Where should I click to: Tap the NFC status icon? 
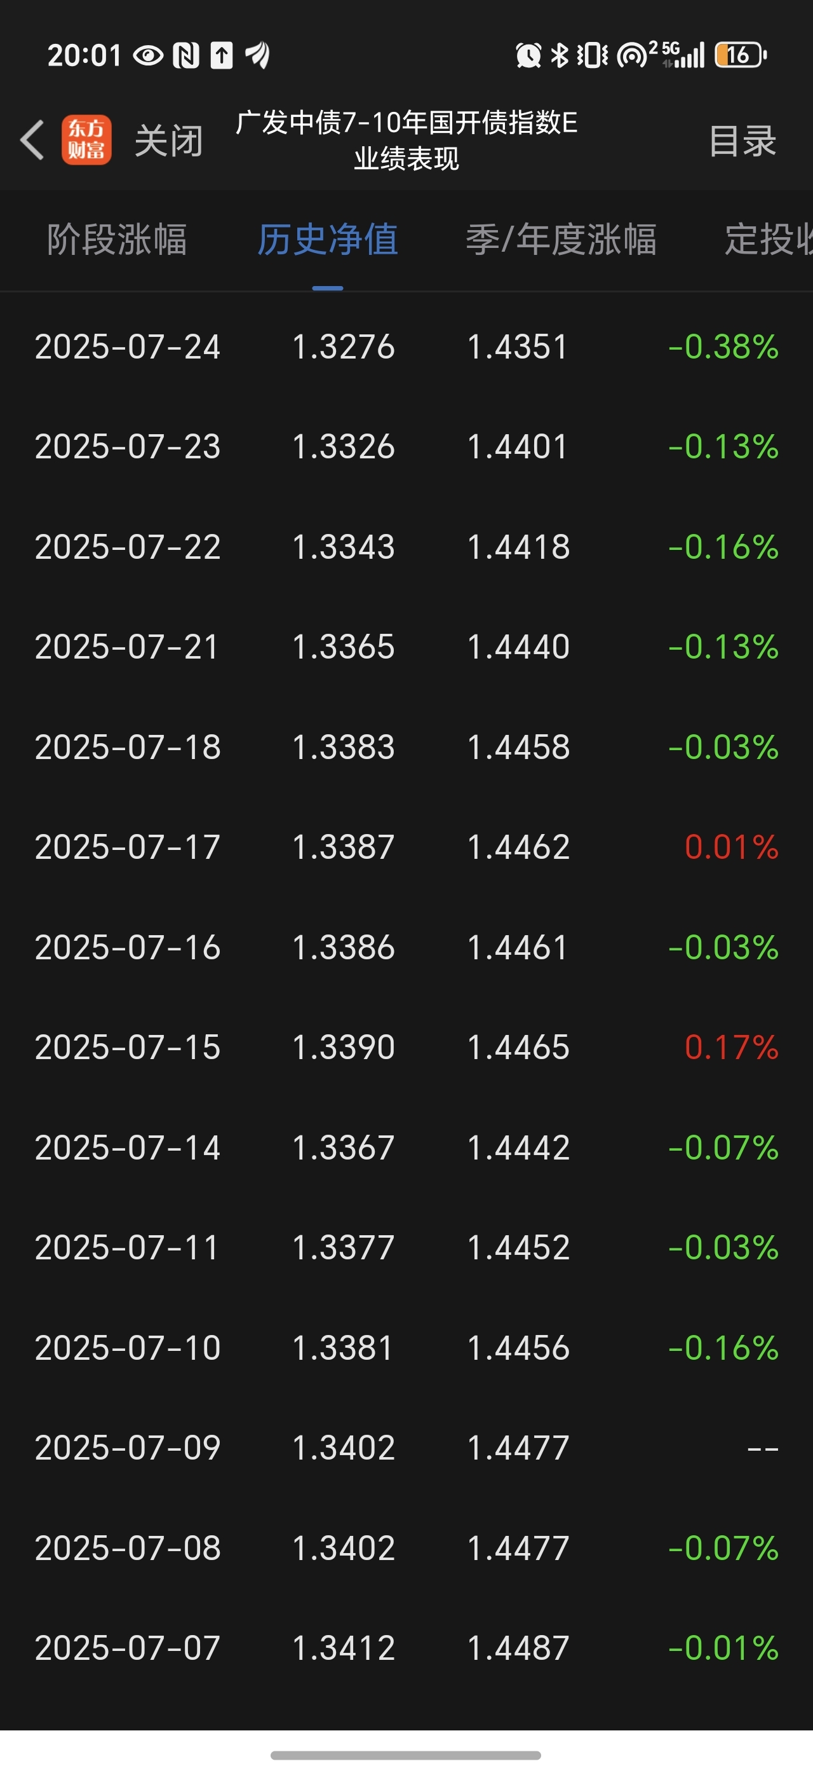[x=185, y=55]
